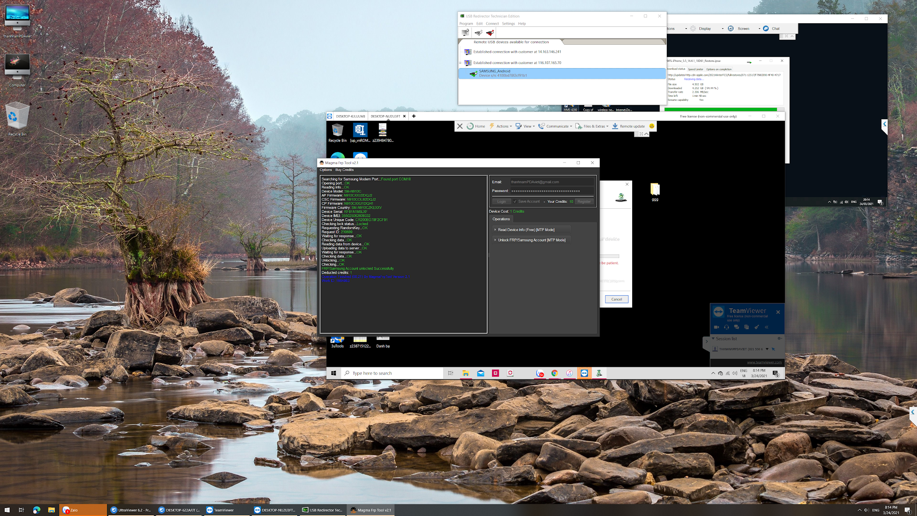The width and height of the screenshot is (917, 516).
Task: Open the Connect menu in USB Redirector
Action: 492,24
